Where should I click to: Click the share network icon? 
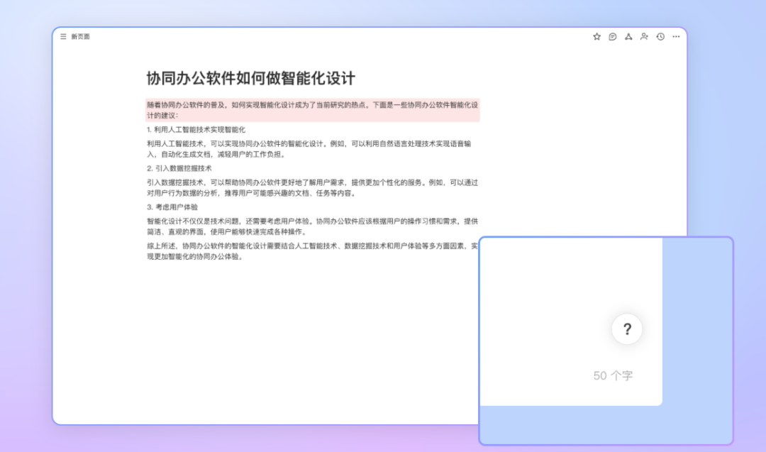click(x=628, y=37)
